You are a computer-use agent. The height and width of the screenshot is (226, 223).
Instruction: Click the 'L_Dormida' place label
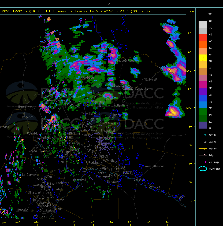153,187
